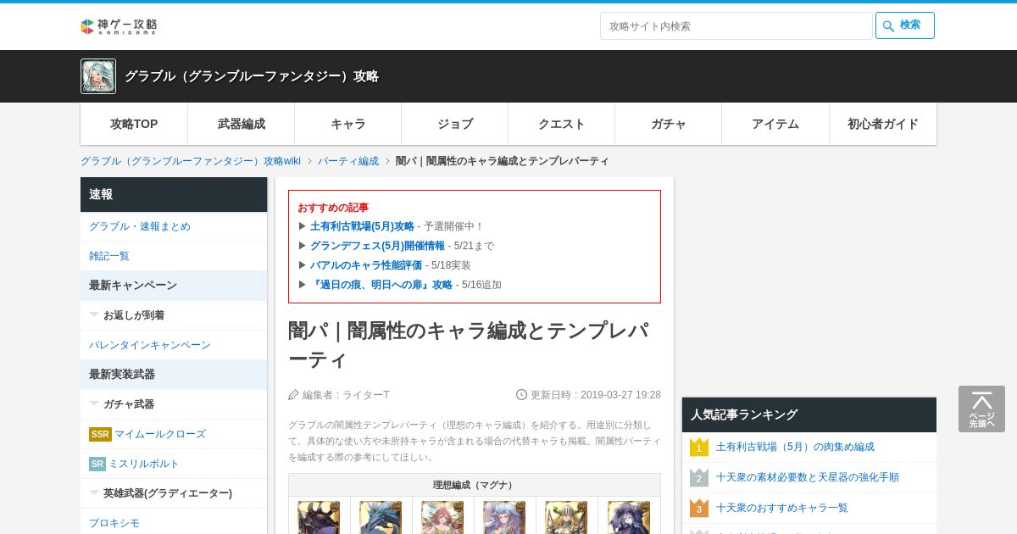1017x534 pixels.
Task: Click the fifth character thumbnail in 理想編成
Action: coord(566,517)
